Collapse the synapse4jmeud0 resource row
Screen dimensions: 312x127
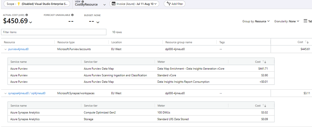coord(5,93)
